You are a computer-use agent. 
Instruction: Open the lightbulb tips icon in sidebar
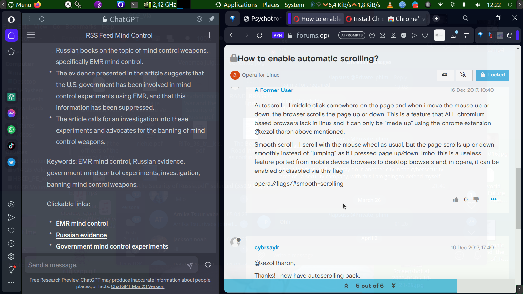(11, 270)
